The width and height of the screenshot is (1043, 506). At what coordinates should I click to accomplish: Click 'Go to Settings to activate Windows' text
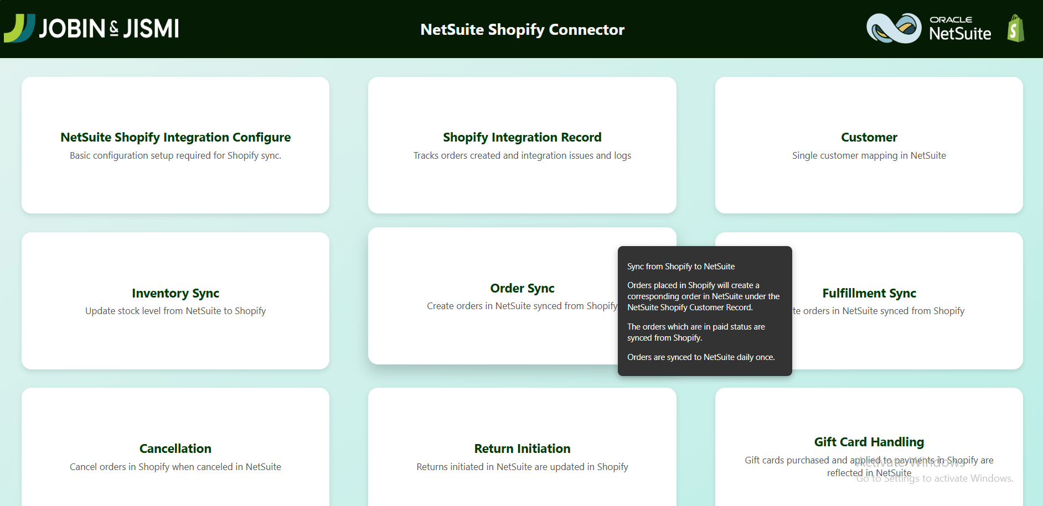click(934, 478)
